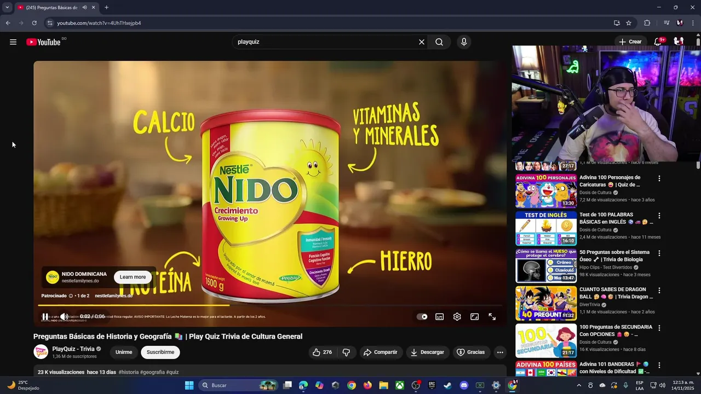Open the nestlefamilynes.do sponsor link
Screen dimensions: 701x394
pos(114,296)
